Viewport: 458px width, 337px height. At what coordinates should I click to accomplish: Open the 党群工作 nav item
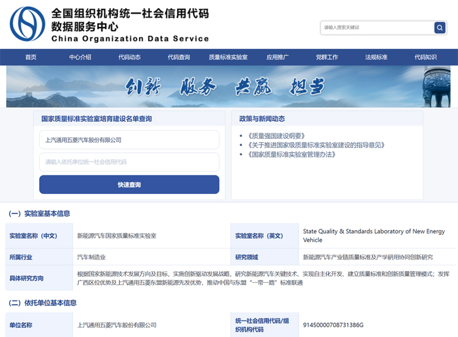coord(327,57)
